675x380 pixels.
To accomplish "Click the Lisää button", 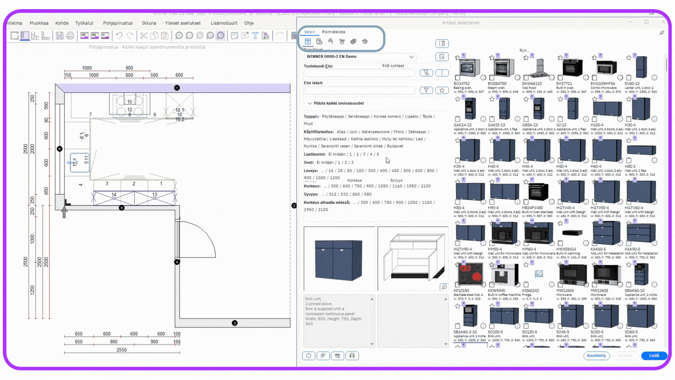I will pyautogui.click(x=654, y=355).
